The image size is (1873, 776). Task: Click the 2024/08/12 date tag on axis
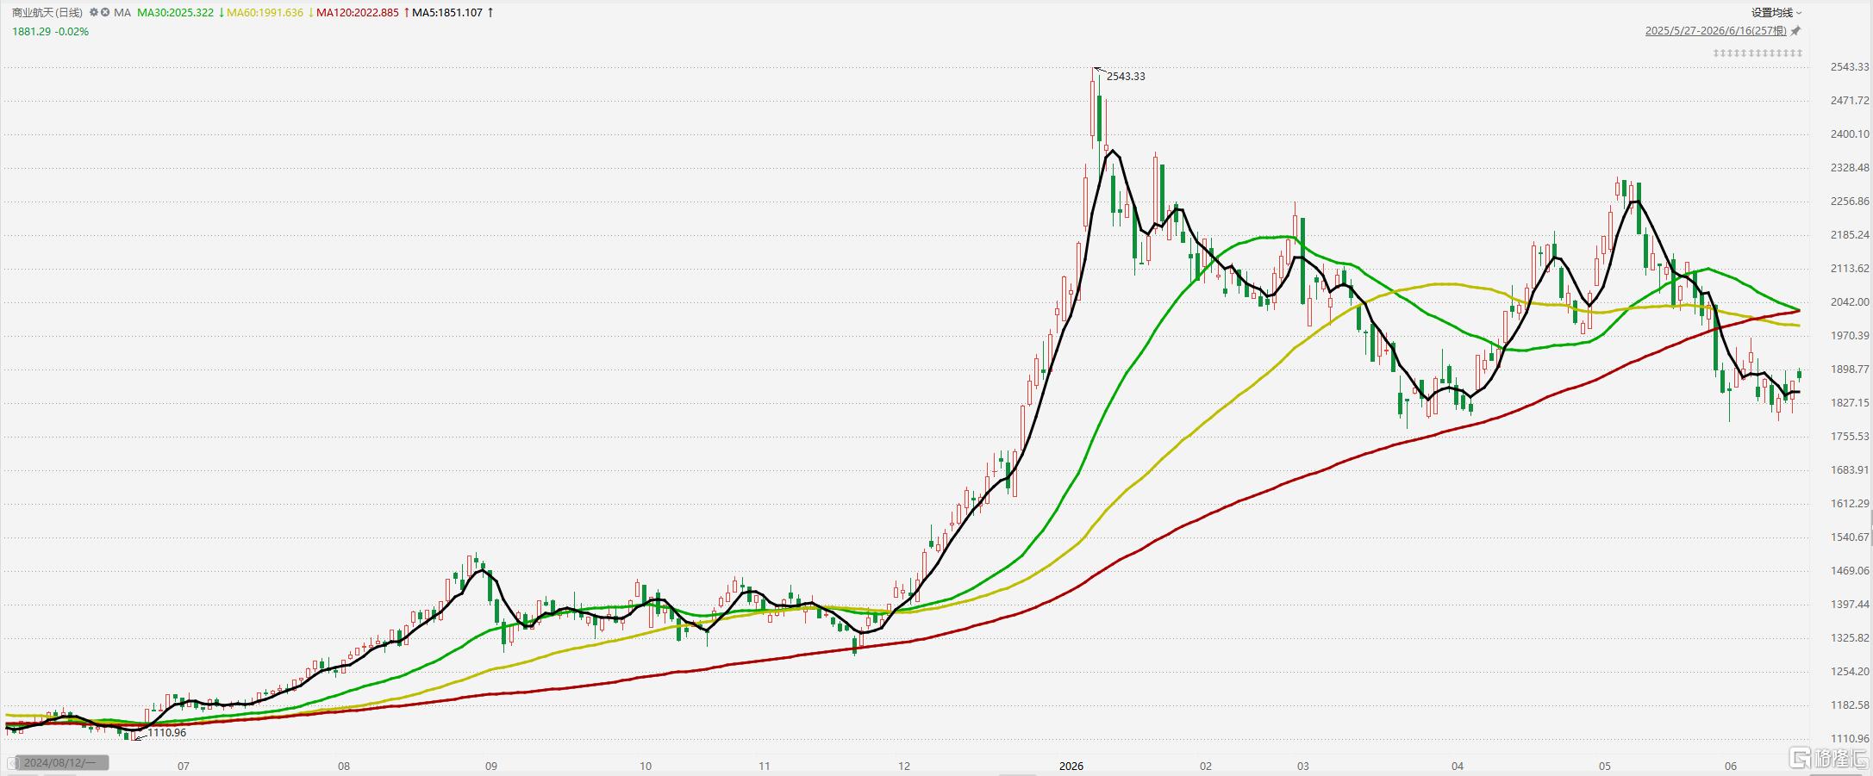coord(62,763)
